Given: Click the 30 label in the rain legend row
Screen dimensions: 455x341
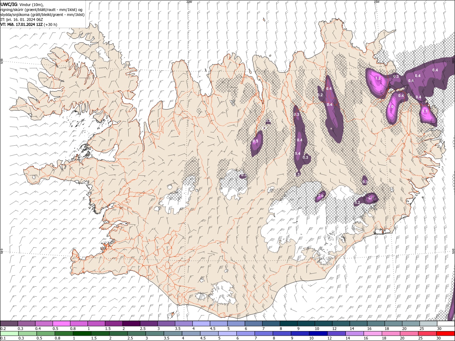Looking at the screenshot, I should click(439, 339).
